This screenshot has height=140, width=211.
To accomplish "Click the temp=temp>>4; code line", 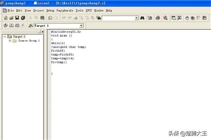I will (63, 58).
